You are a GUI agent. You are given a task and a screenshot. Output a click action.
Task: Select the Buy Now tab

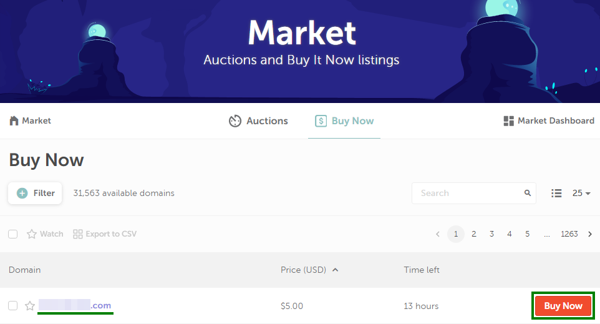point(344,121)
